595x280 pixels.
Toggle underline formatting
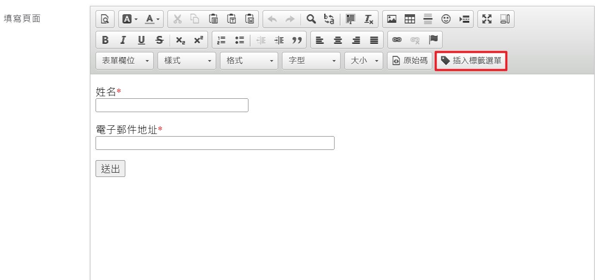[141, 40]
